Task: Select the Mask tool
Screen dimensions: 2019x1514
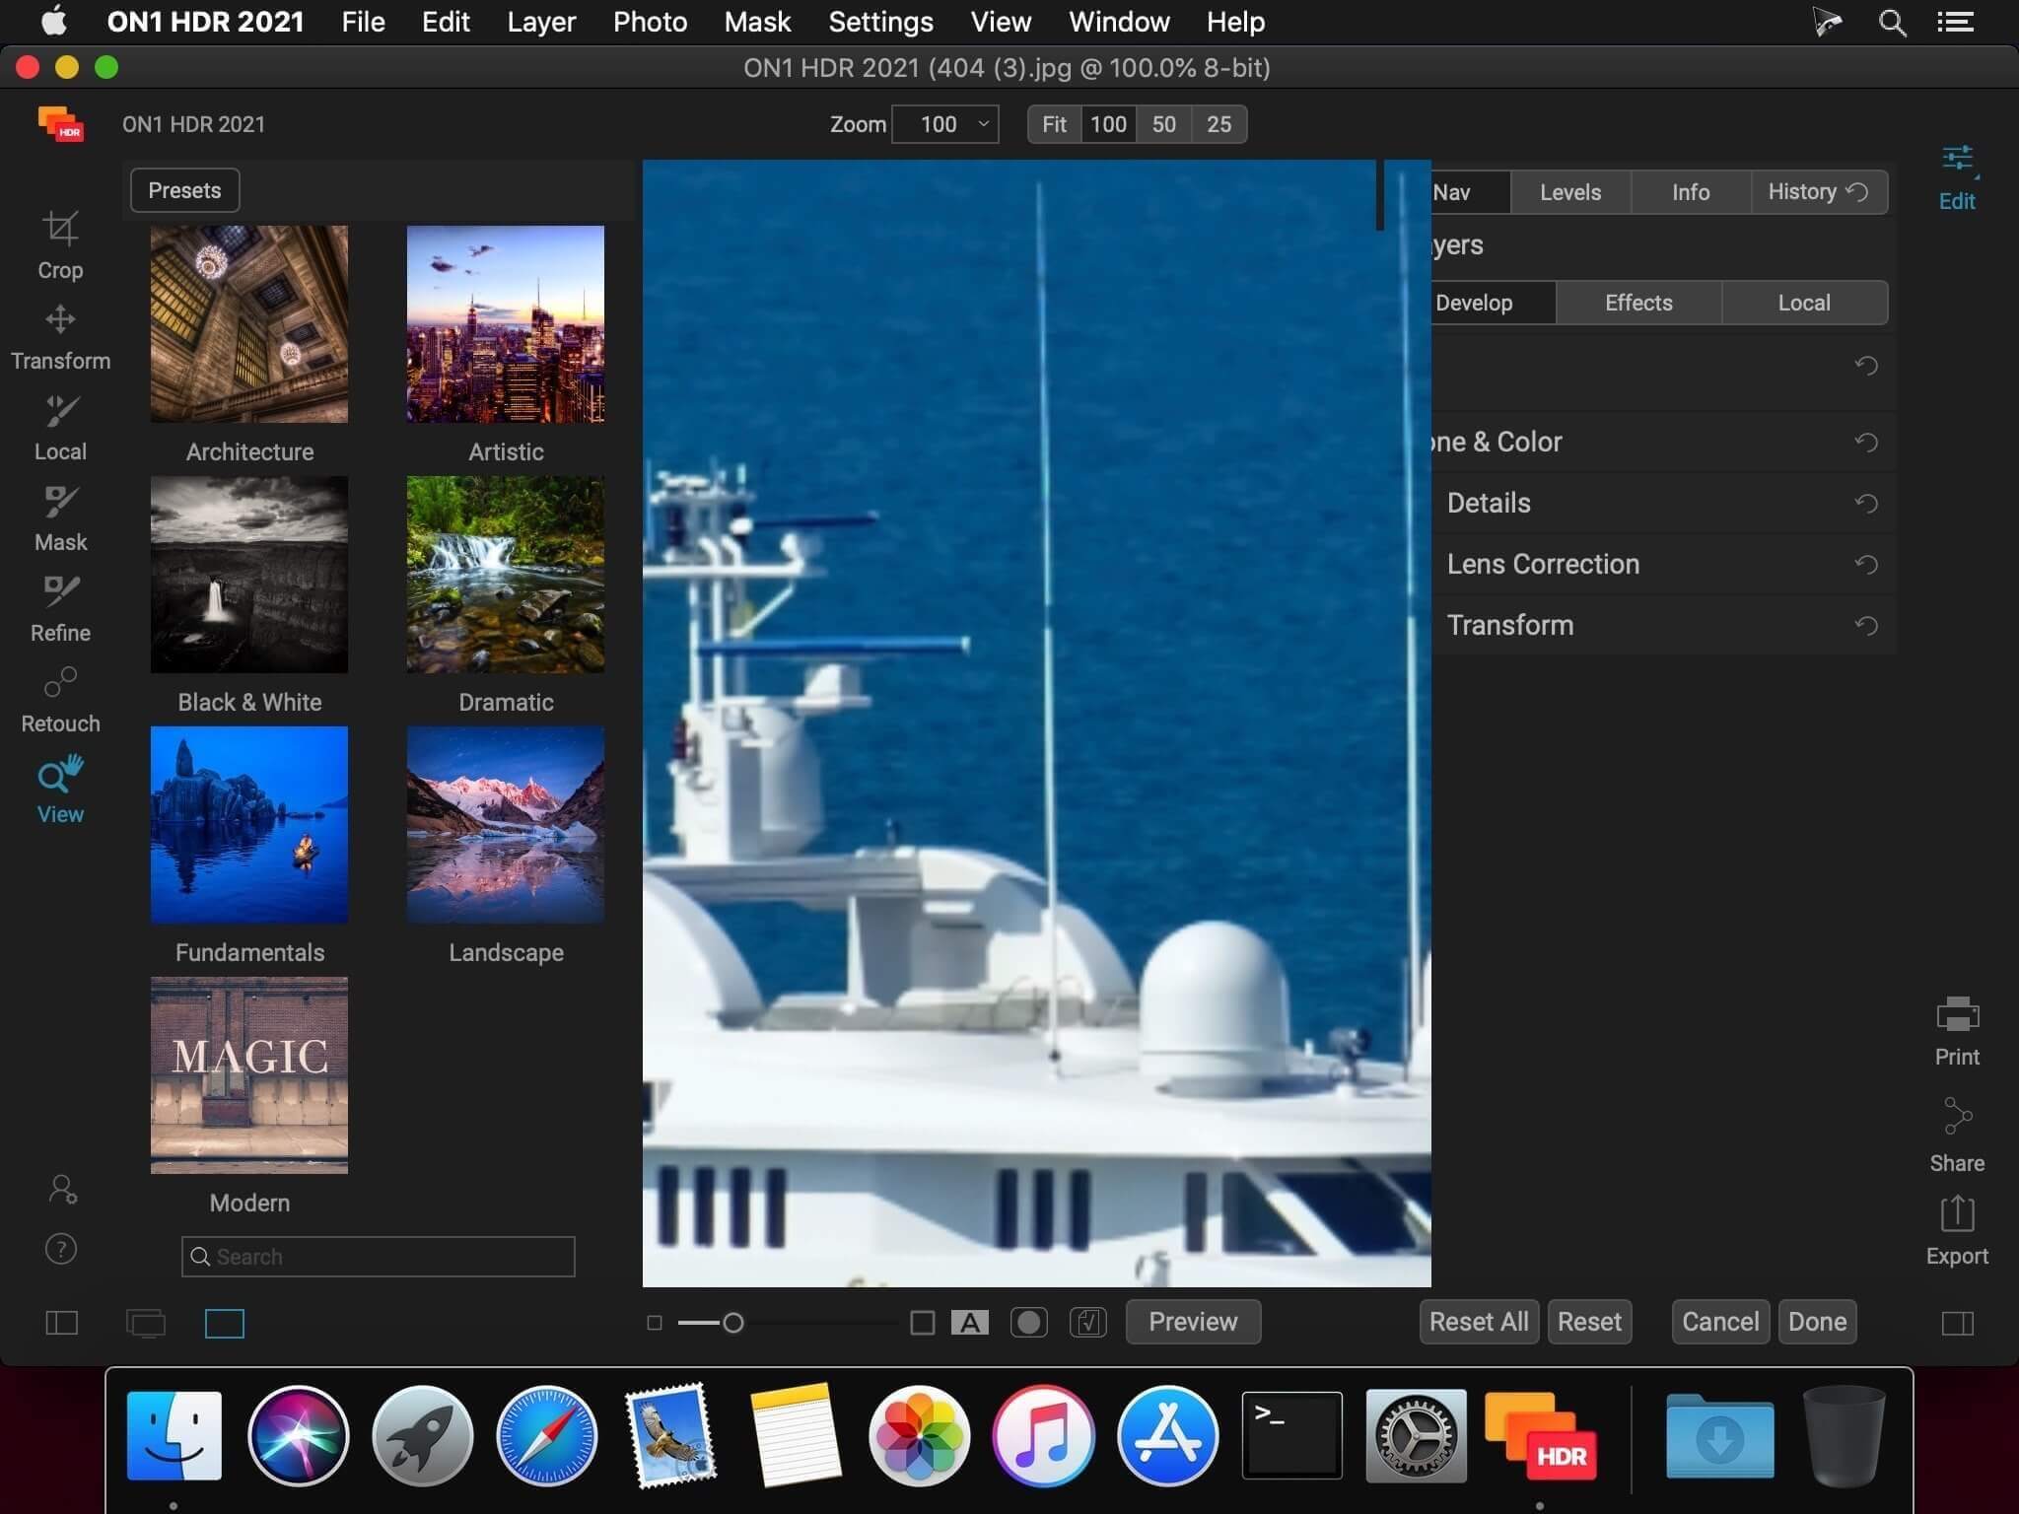Action: coord(60,518)
